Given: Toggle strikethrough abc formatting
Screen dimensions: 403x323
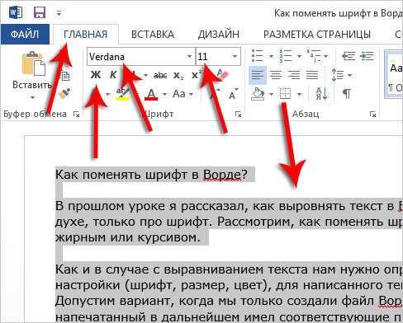Looking at the screenshot, I should point(160,75).
